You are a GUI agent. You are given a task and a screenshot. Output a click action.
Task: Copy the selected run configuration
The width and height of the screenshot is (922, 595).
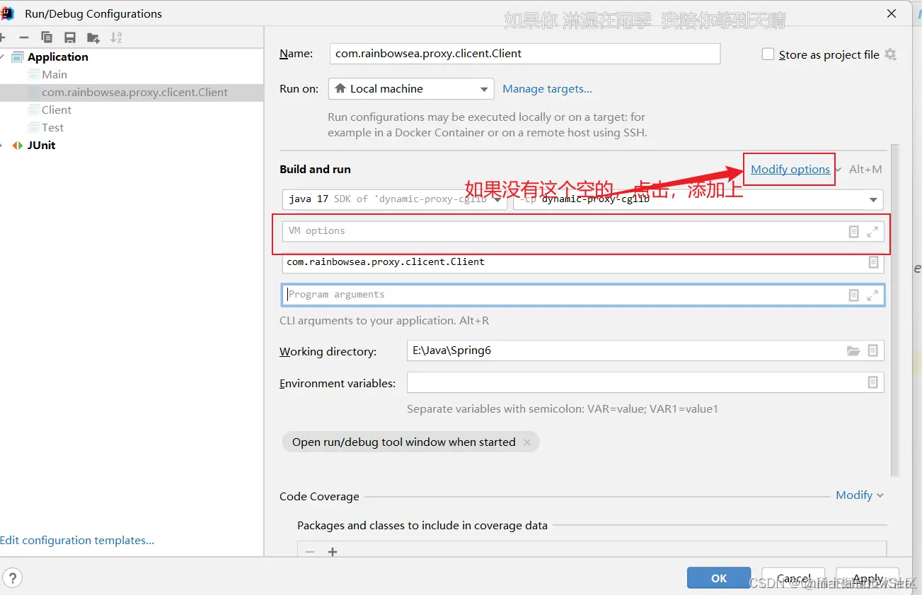[x=47, y=37]
